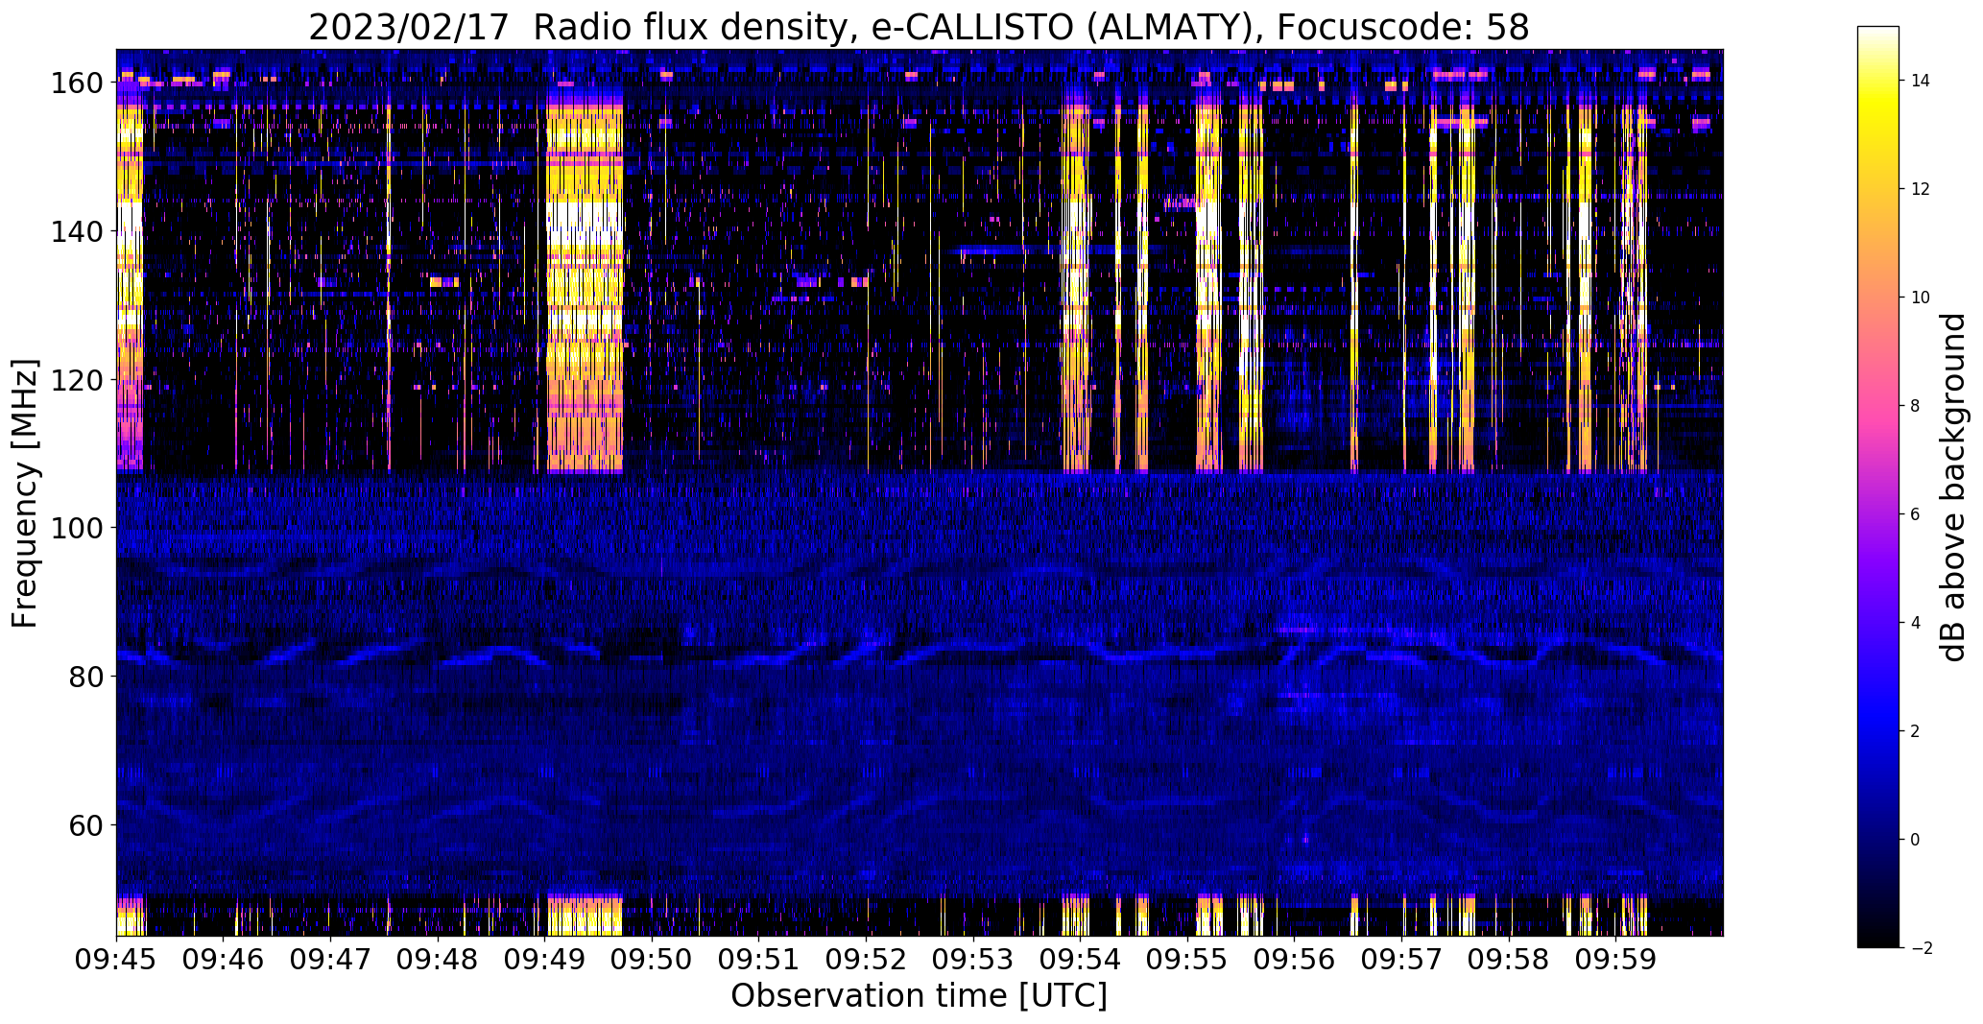The height and width of the screenshot is (1024, 1983).
Task: Click the 140 frequency tick label
Action: click(79, 231)
